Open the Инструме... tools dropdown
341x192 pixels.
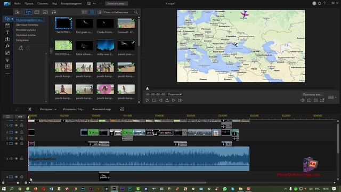[48, 109]
